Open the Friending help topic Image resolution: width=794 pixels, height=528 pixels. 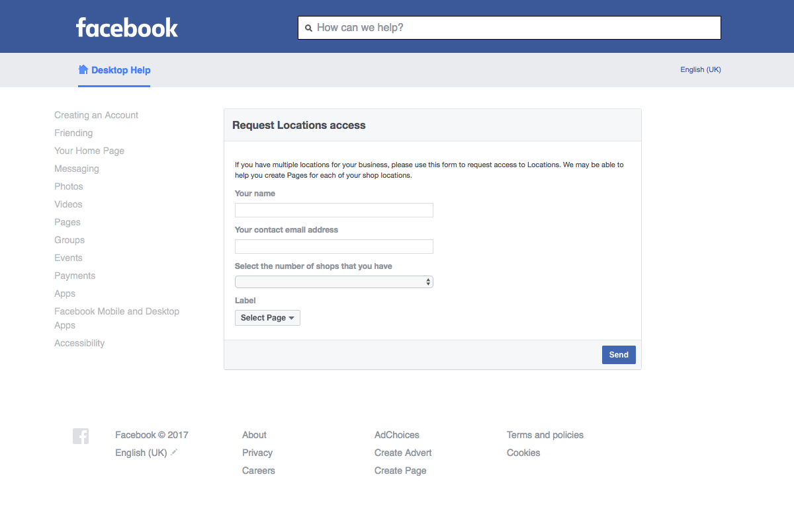(73, 133)
